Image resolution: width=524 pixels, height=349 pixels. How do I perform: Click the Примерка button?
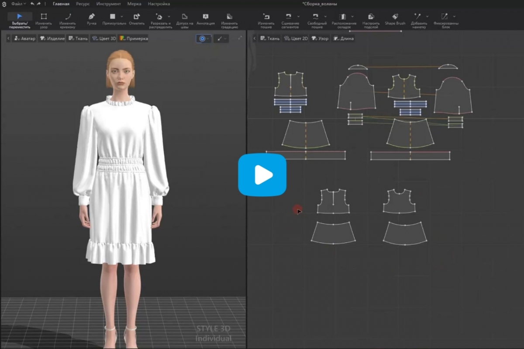coord(133,38)
